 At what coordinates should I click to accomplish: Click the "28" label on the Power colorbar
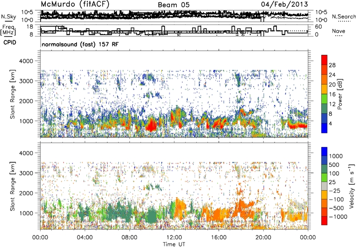[332, 65]
